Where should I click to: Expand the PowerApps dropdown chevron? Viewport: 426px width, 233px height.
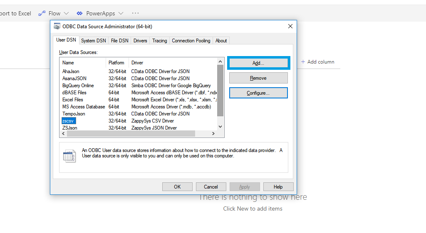[121, 13]
